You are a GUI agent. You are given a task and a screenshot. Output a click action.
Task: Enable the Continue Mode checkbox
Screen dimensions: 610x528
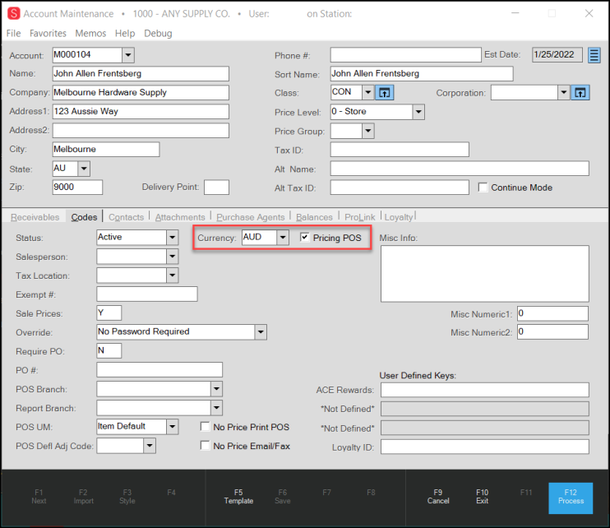pyautogui.click(x=483, y=188)
